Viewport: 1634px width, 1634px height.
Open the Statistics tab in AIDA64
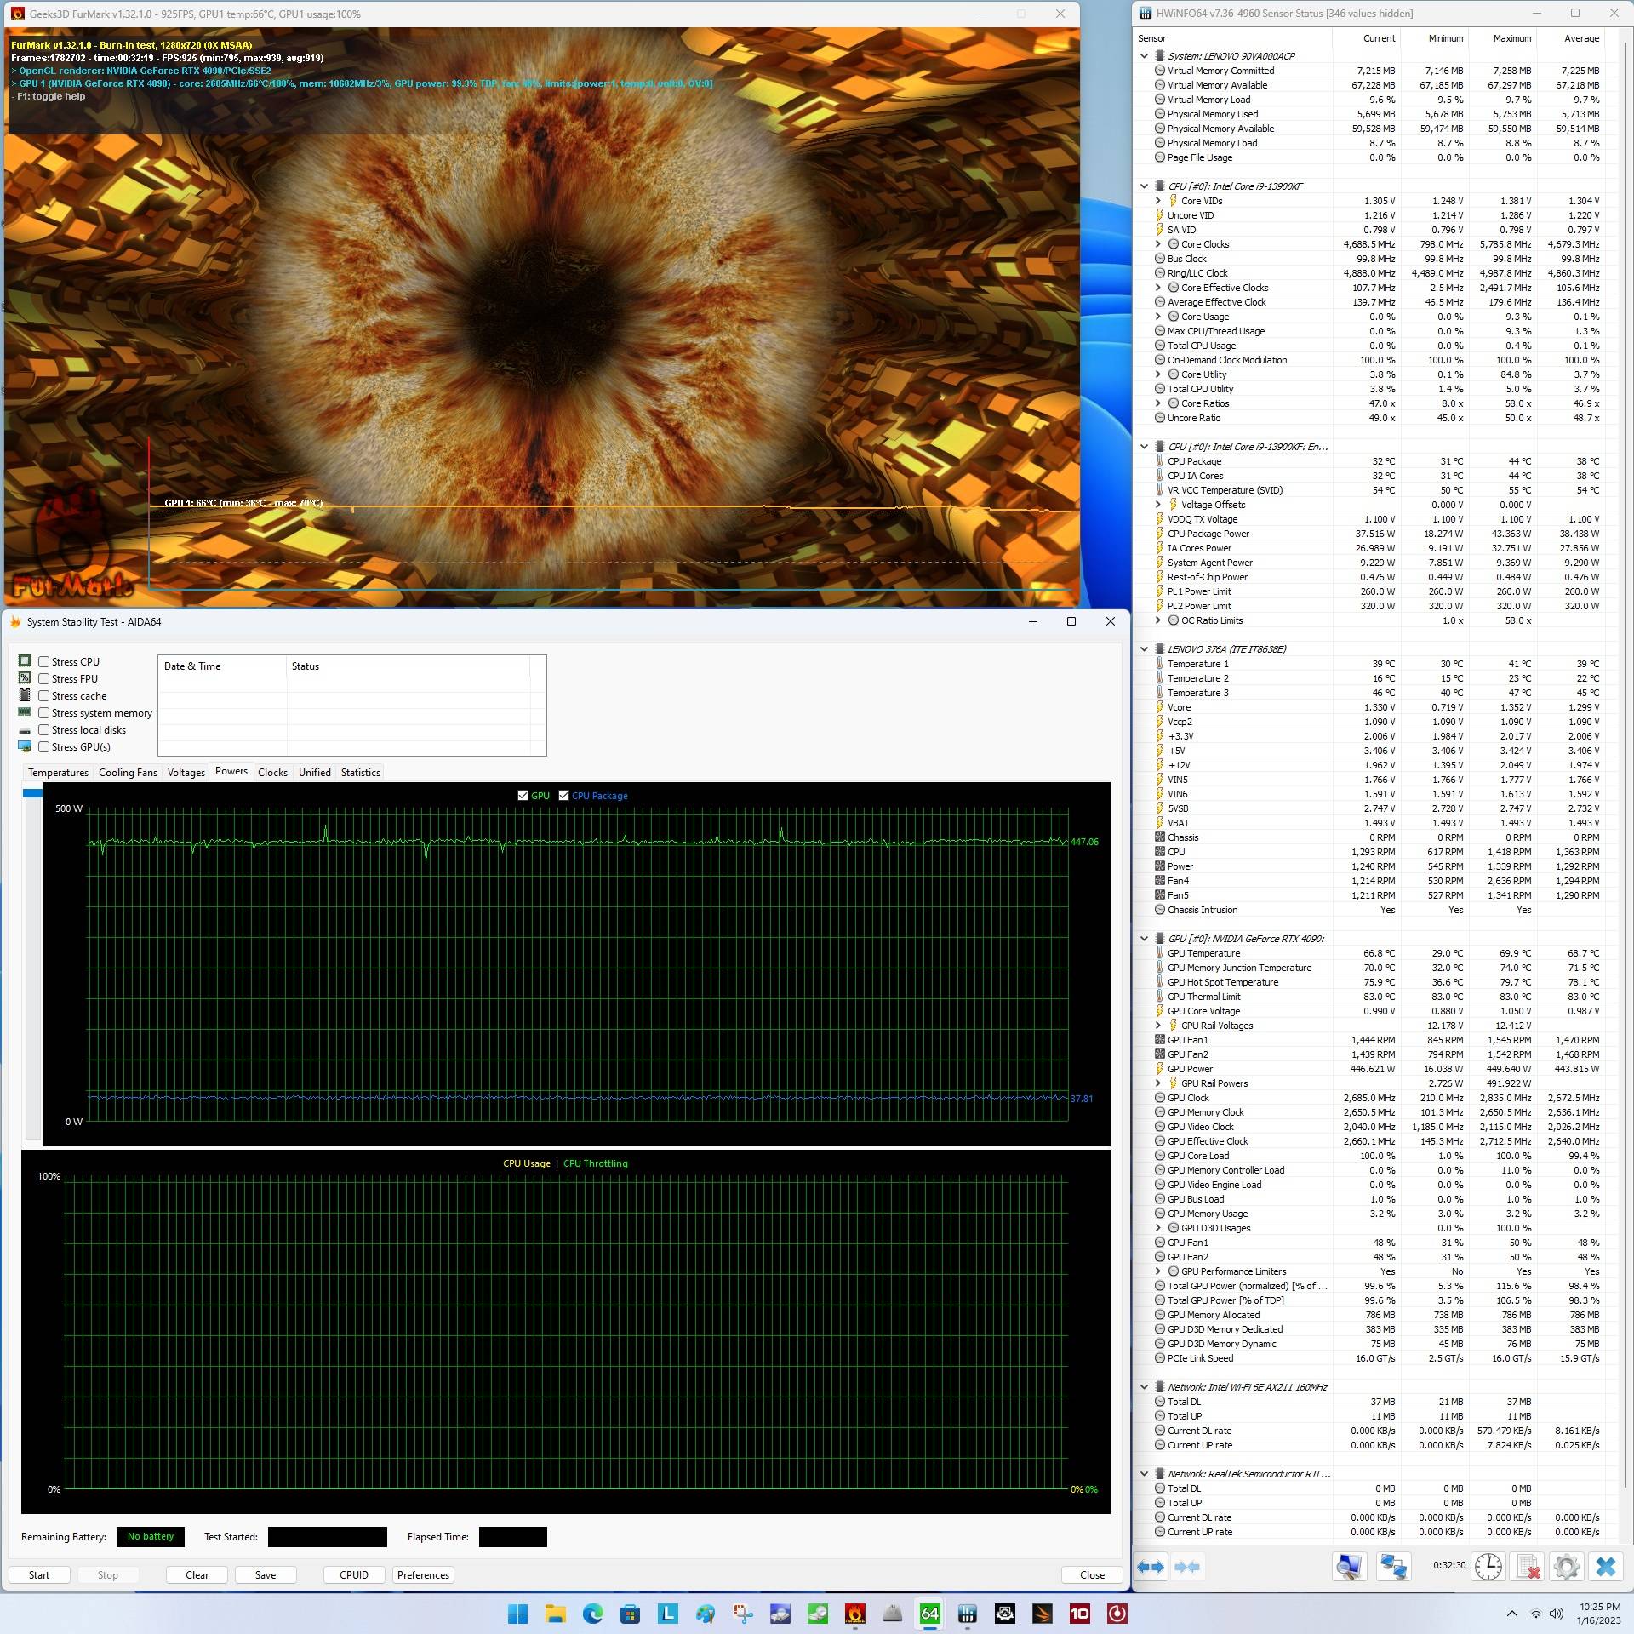[360, 772]
